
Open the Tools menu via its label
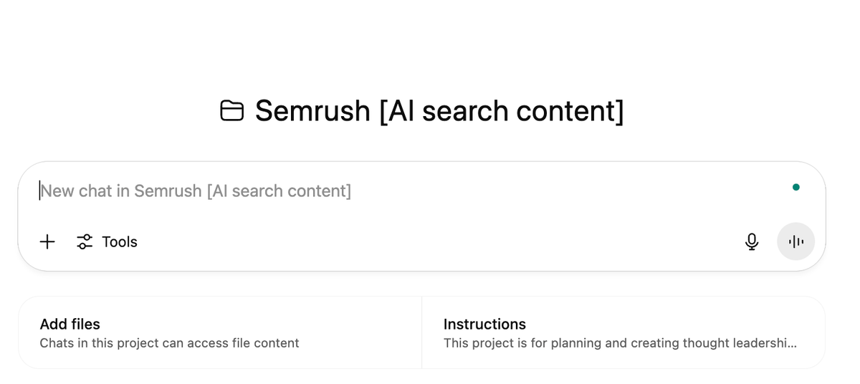click(x=120, y=242)
